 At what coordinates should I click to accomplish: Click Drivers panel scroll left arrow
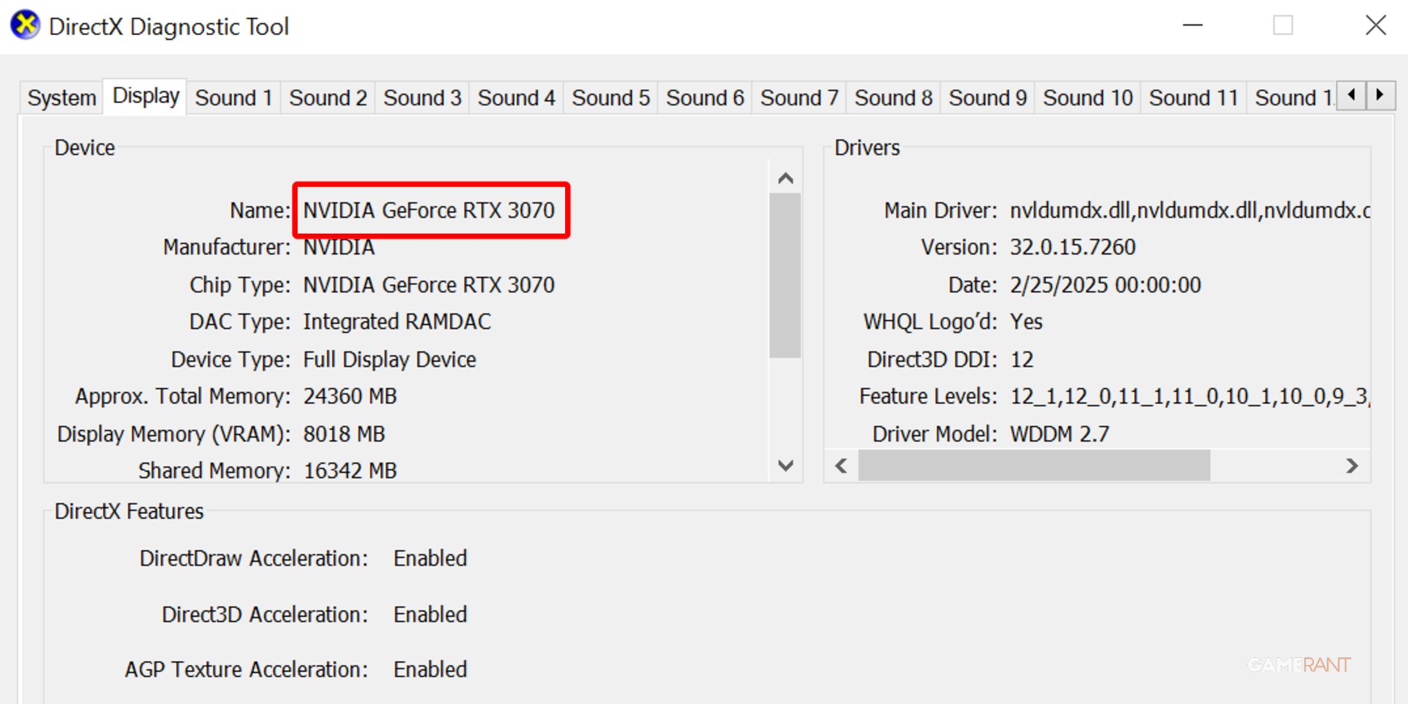[x=842, y=466]
